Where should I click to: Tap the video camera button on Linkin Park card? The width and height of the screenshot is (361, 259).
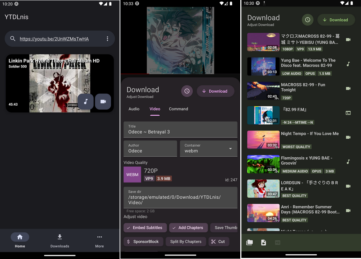tap(103, 102)
